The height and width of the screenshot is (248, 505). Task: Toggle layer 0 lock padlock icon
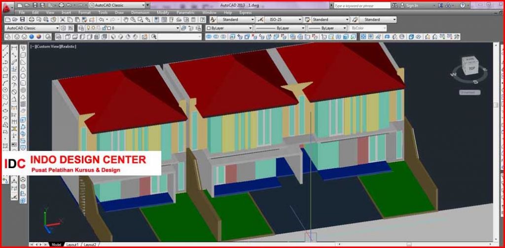(104, 28)
